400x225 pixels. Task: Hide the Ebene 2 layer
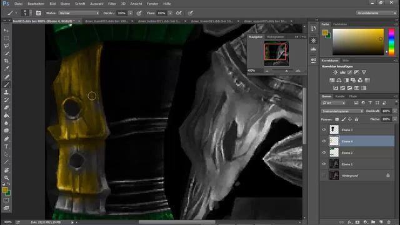324,152
